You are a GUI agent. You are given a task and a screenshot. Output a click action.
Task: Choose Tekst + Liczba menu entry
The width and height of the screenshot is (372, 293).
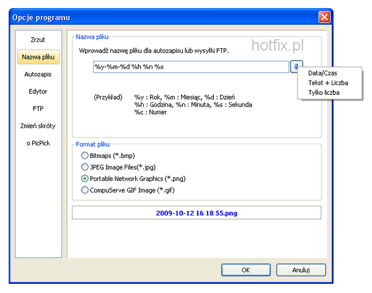(327, 83)
